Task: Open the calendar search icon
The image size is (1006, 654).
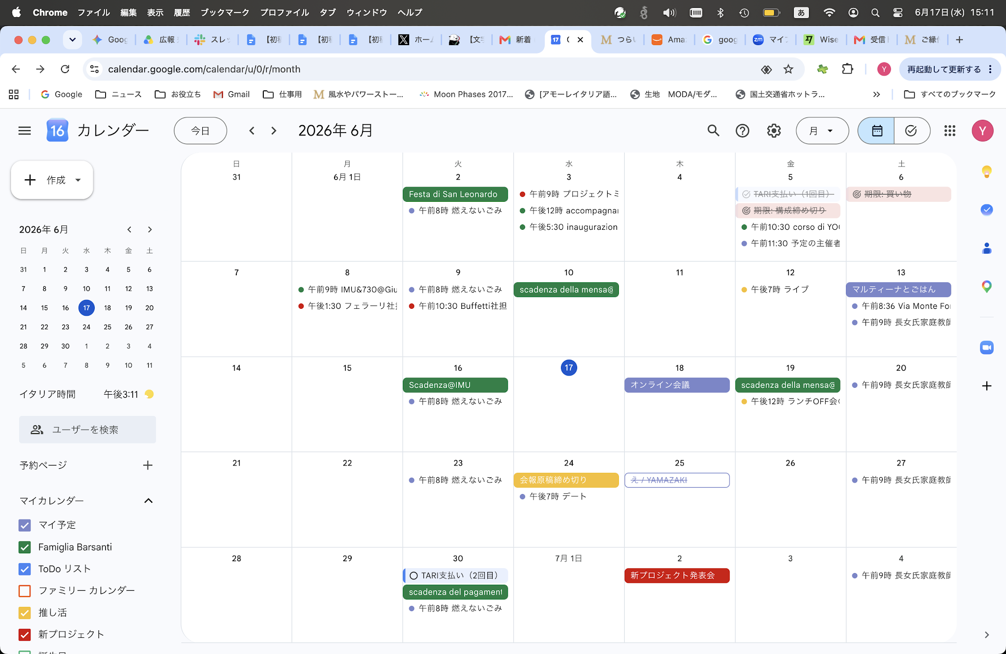Action: click(713, 131)
